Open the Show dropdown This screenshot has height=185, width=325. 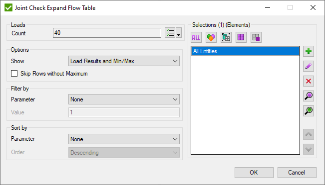tap(124, 61)
